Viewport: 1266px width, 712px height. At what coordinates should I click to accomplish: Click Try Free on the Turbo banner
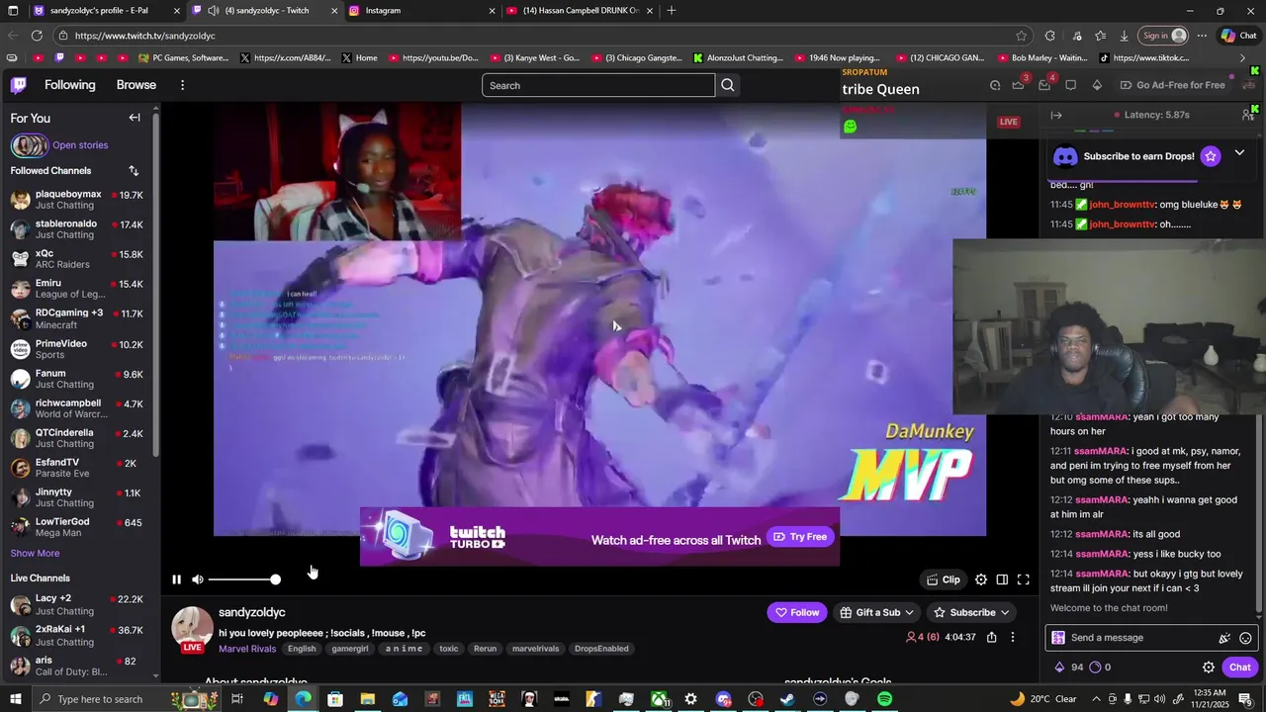tap(800, 537)
